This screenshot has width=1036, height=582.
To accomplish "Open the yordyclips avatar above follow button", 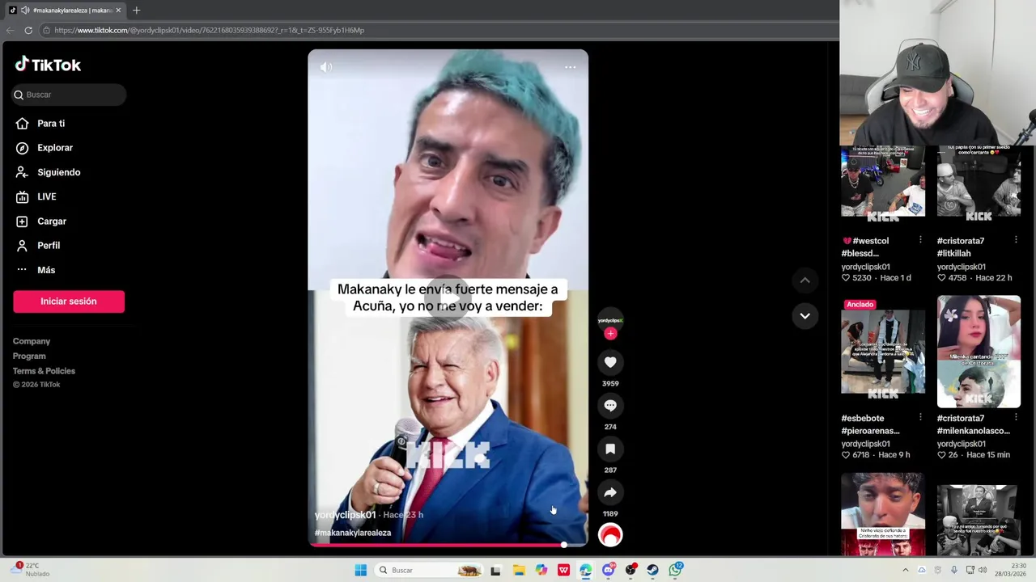I will pos(610,319).
